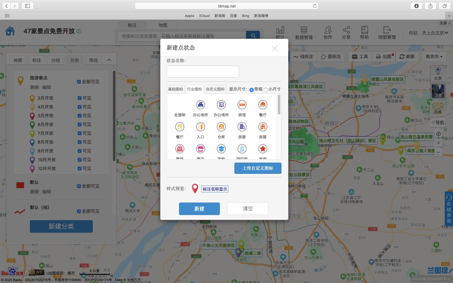Toggle visibility of 3月开放
Screen dimensions: 453x283
coord(80,98)
